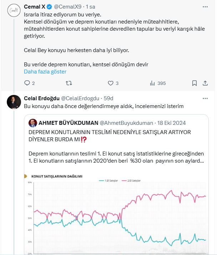The height and width of the screenshot is (255, 217).
Task: Click Ahmet Büyükduman's small avatar
Action: (x=33, y=123)
